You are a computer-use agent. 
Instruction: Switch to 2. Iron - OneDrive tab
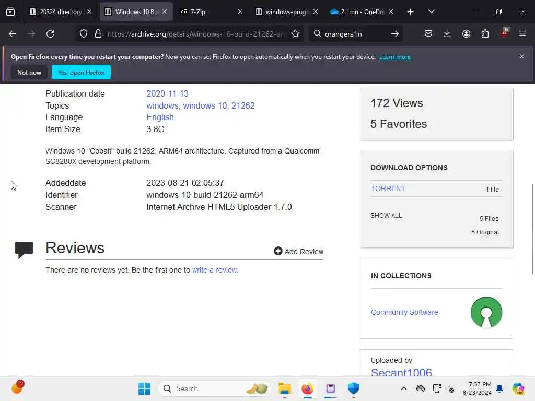(361, 11)
